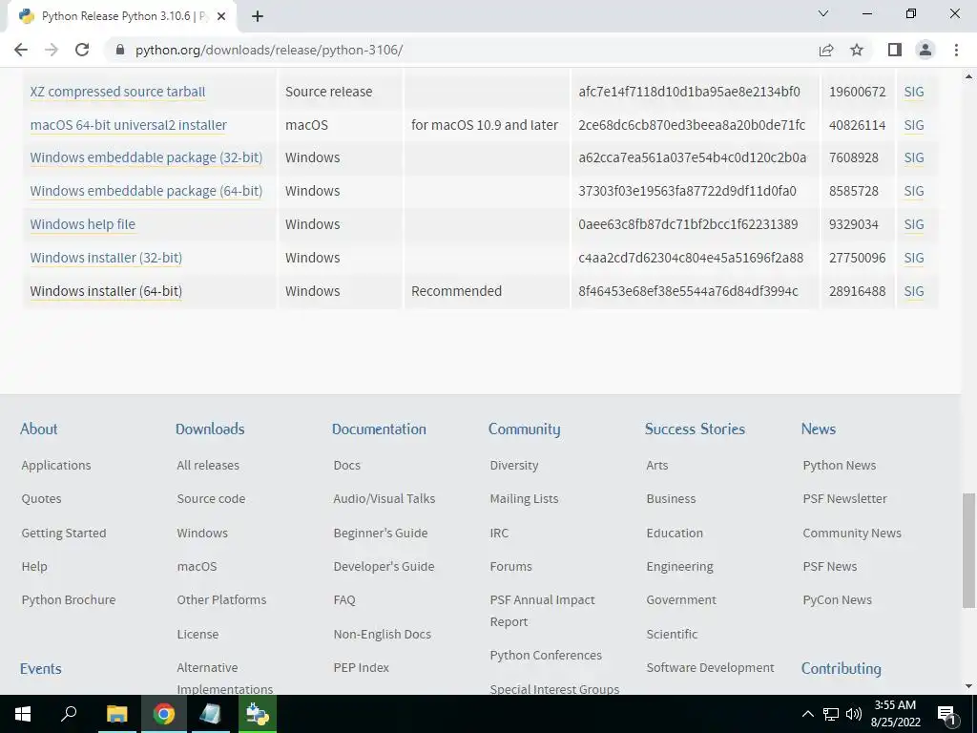The width and height of the screenshot is (977, 733).
Task: Download XZ compressed source tarball
Action: tap(117, 92)
